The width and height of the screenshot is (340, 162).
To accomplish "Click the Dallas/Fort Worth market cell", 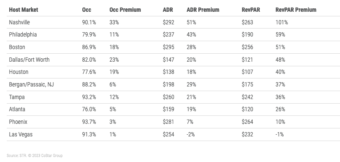I will (29, 60).
